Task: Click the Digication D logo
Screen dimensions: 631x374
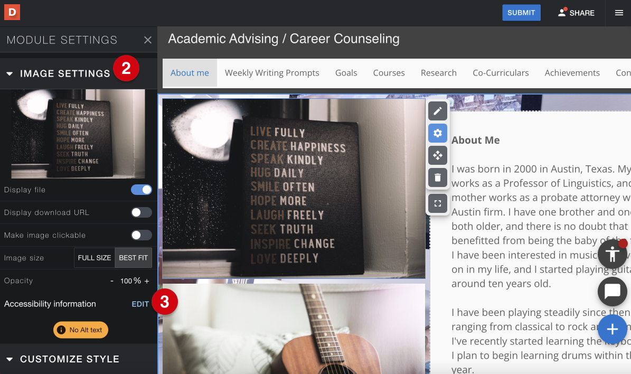Action: [x=12, y=13]
